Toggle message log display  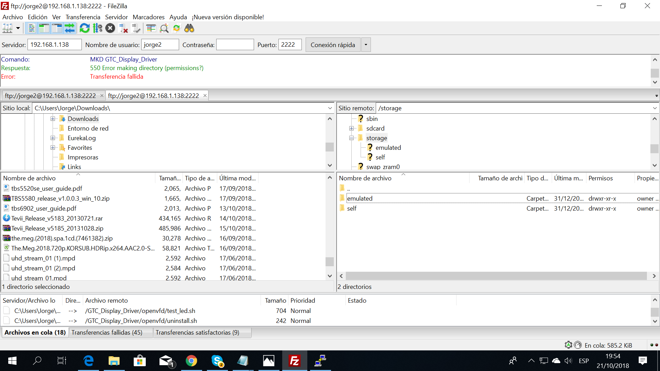tap(31, 28)
